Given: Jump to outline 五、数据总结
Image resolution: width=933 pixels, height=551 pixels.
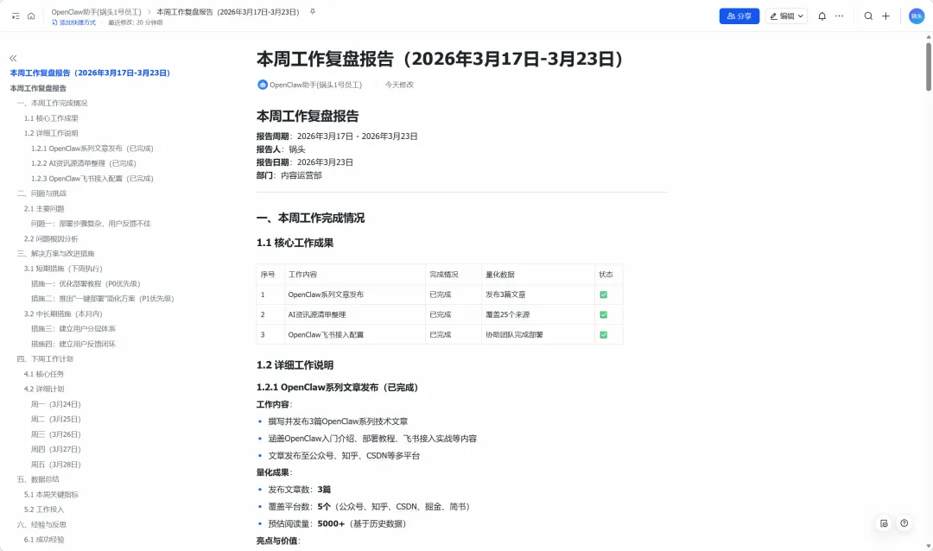Looking at the screenshot, I should [x=37, y=479].
